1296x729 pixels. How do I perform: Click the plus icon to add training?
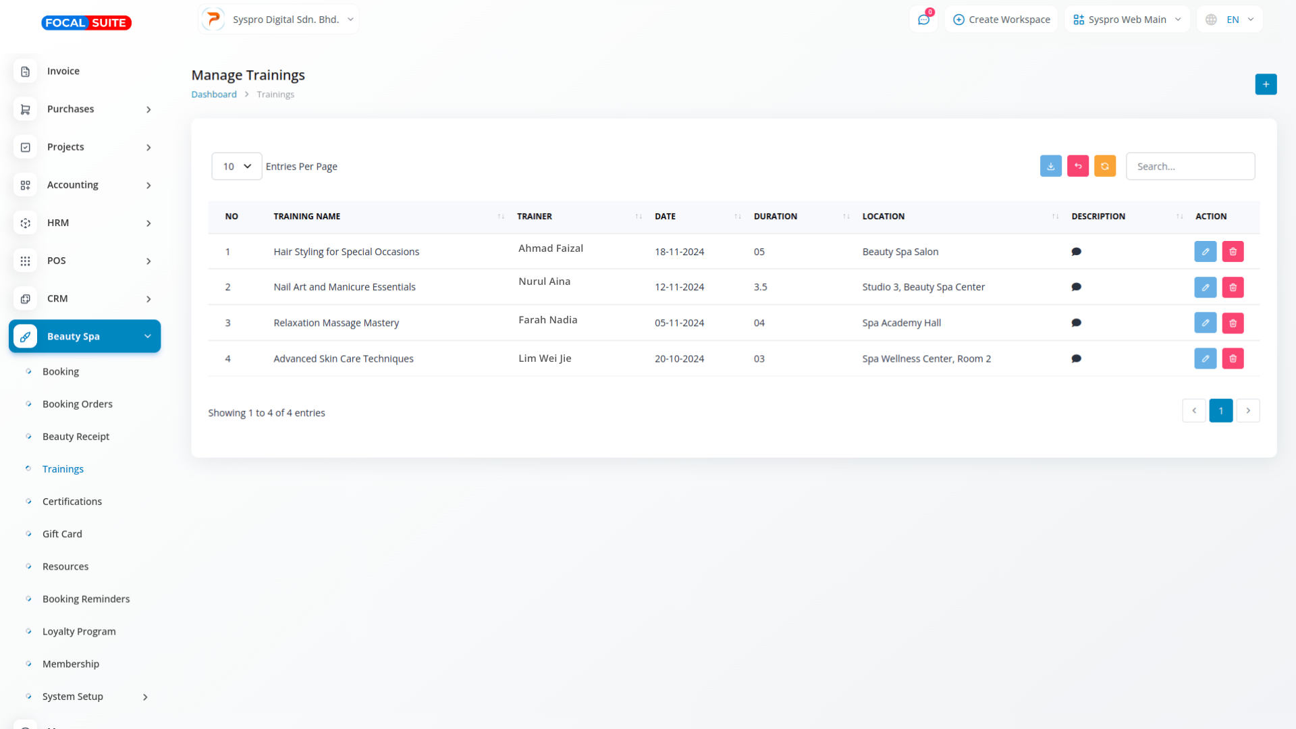1266,84
